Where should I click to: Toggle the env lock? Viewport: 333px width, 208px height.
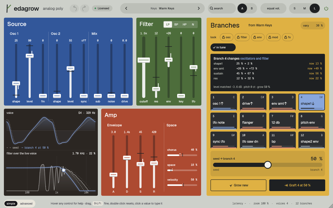[258, 37]
